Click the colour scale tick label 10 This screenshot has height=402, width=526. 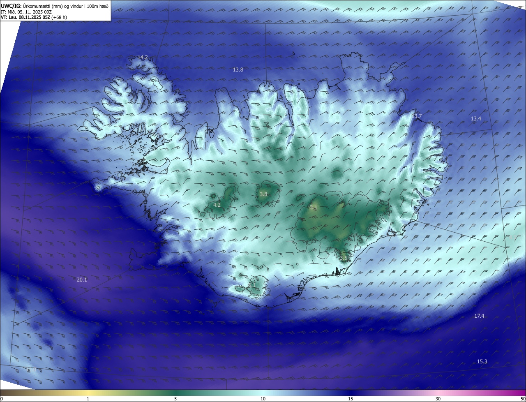pos(263,399)
